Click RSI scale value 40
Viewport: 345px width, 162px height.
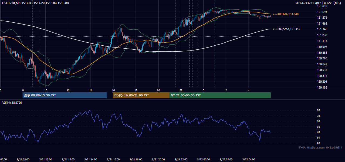pos(318,132)
